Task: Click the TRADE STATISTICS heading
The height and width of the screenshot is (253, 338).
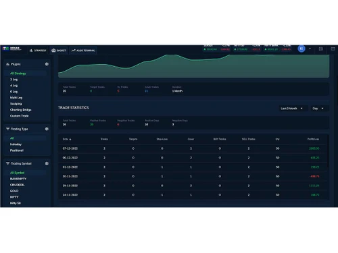Action: [x=73, y=108]
